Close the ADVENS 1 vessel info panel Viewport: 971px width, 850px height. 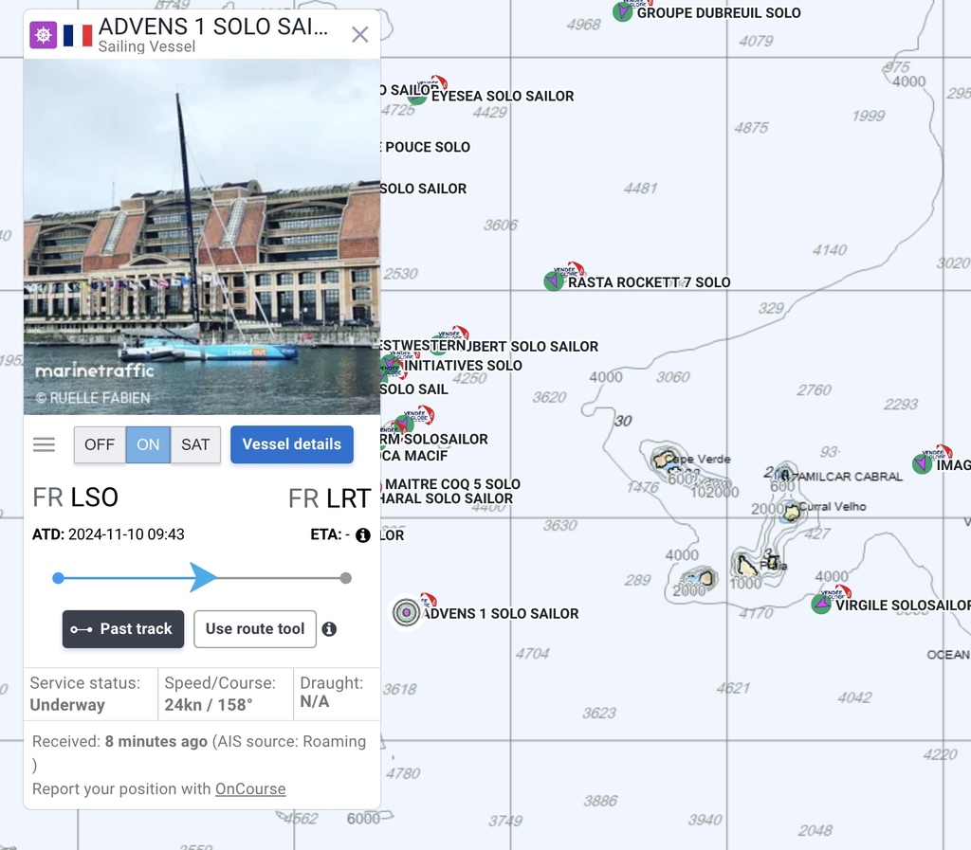pyautogui.click(x=359, y=35)
